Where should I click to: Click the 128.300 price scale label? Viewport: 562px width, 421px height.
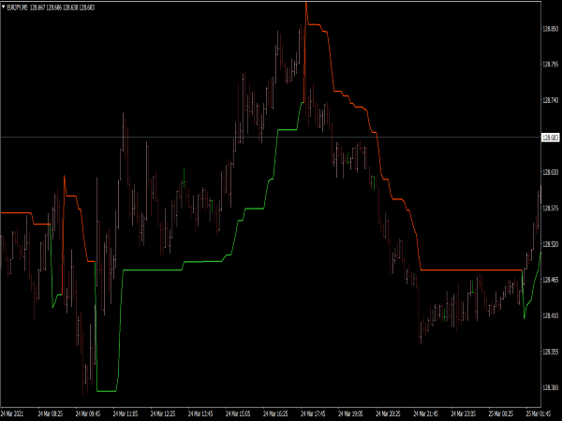(x=551, y=387)
